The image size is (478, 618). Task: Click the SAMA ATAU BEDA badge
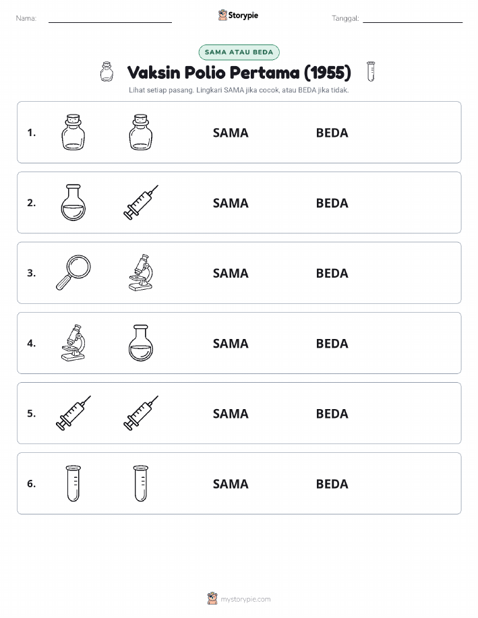click(239, 52)
